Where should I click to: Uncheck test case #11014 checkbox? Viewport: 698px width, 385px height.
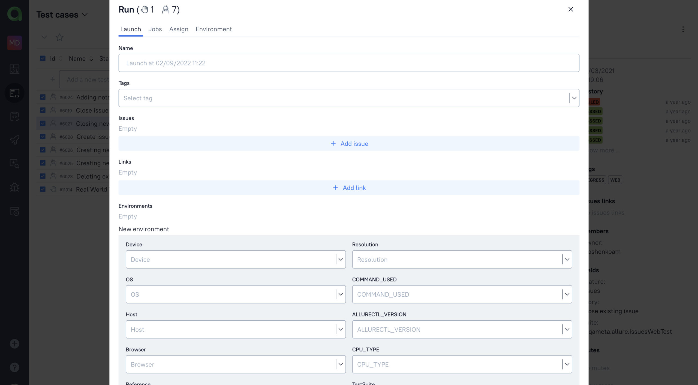tap(43, 189)
